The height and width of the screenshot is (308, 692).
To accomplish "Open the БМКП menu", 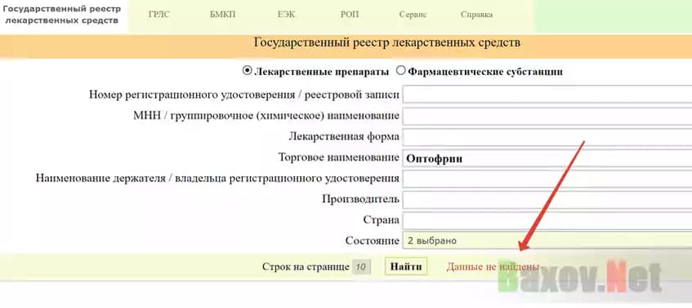I will pos(222,15).
